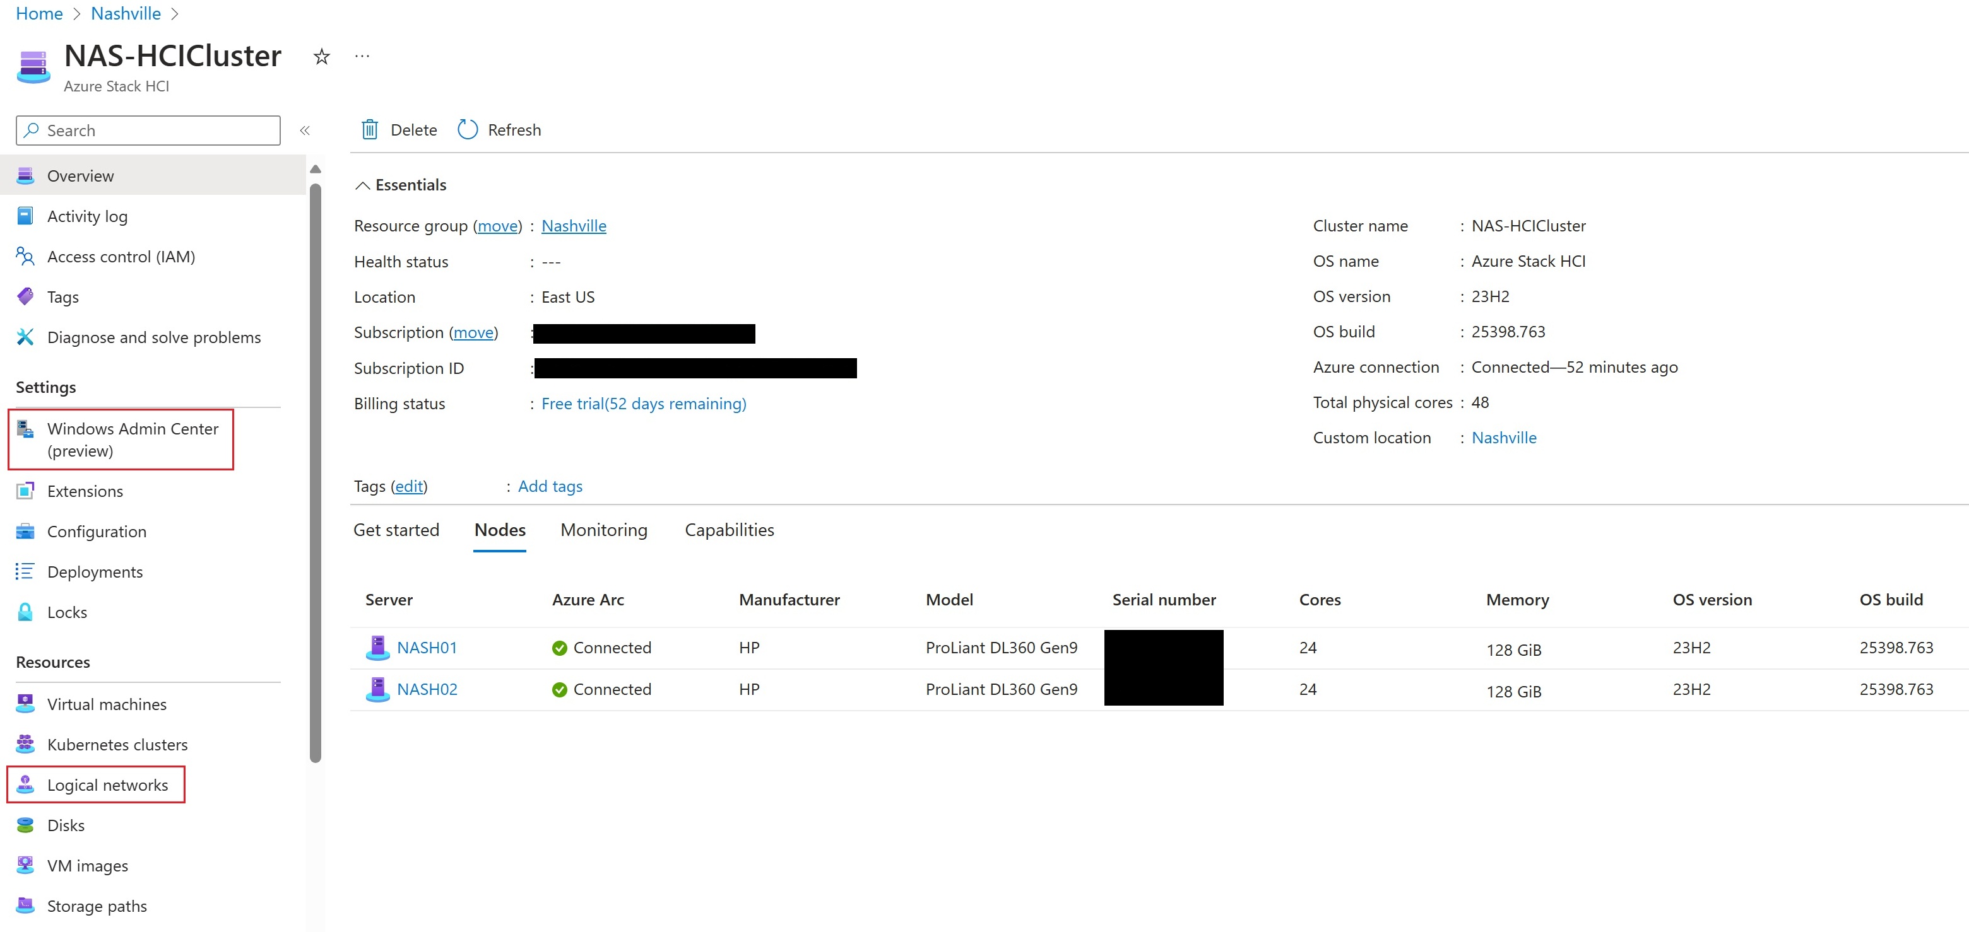Open NASH01 server link
The width and height of the screenshot is (1969, 932).
tap(427, 648)
